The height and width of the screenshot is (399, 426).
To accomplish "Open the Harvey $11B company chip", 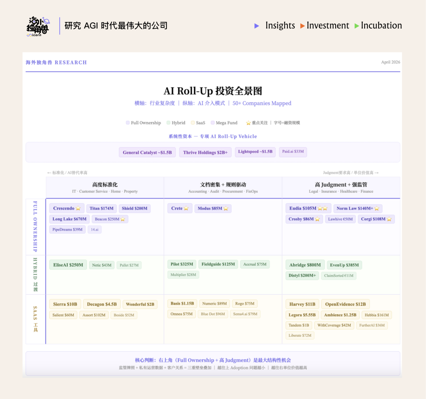I will pos(302,304).
